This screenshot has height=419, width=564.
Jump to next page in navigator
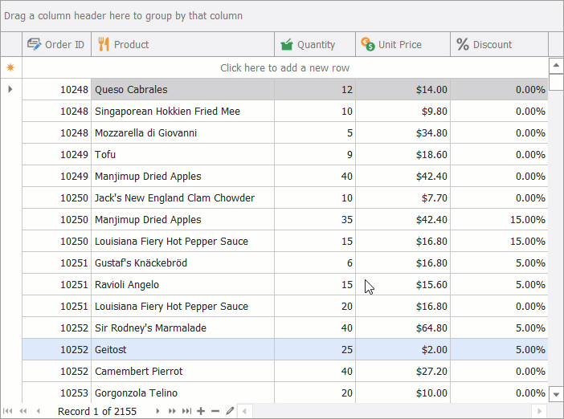172,411
